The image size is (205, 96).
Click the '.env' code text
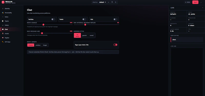click(x=73, y=52)
